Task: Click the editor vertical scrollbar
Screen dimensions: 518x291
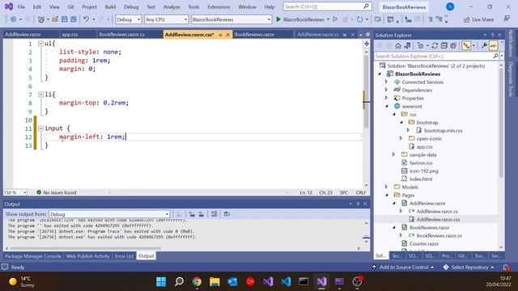Action: (x=366, y=91)
